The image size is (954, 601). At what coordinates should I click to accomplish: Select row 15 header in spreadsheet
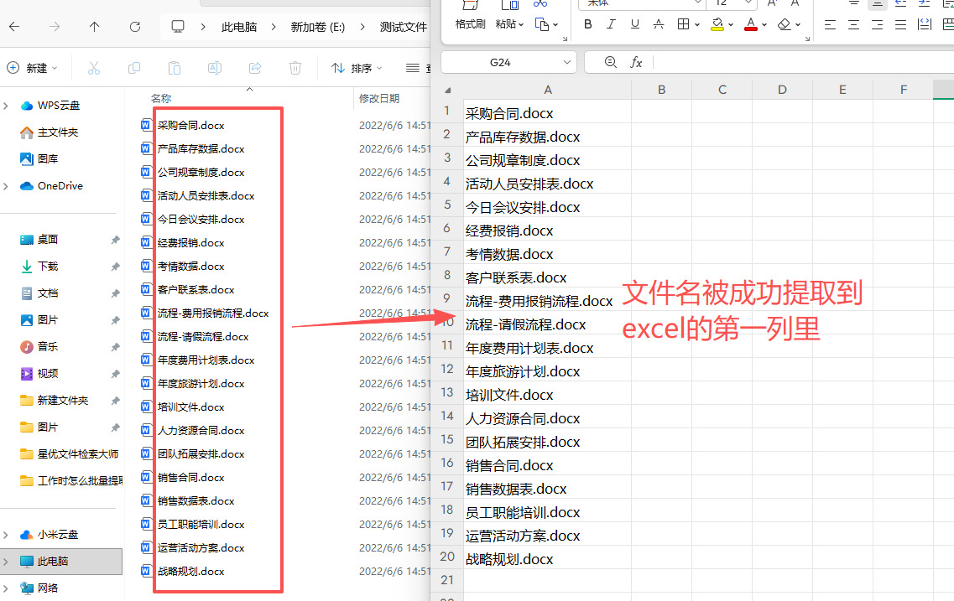point(447,438)
